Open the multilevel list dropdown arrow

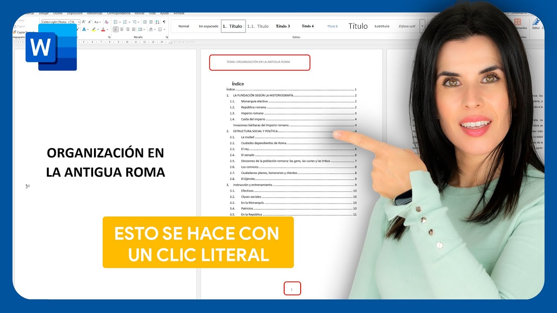(x=138, y=22)
